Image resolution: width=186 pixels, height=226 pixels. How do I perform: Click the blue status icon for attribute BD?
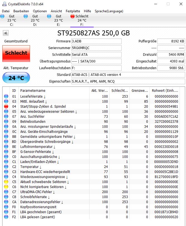click(6, 141)
